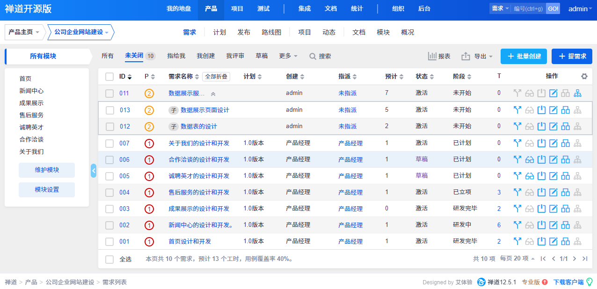Open column settings gear in table header
The image size is (597, 289).
pos(584,76)
